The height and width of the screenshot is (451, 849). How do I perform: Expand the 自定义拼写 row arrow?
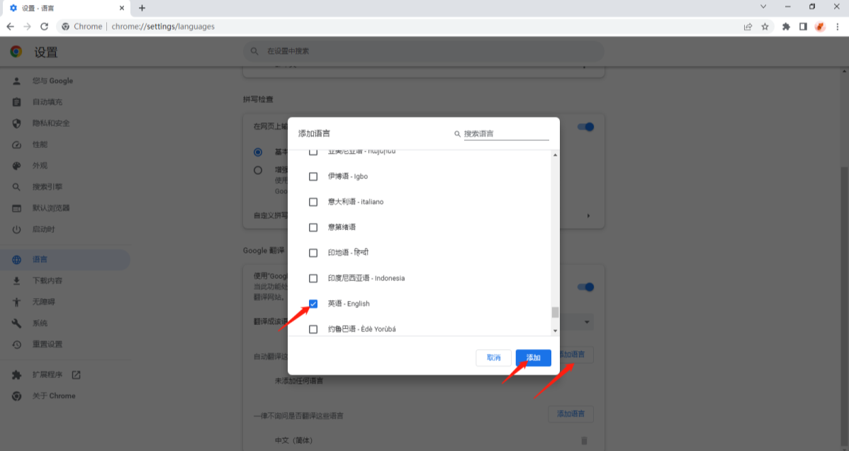click(588, 215)
